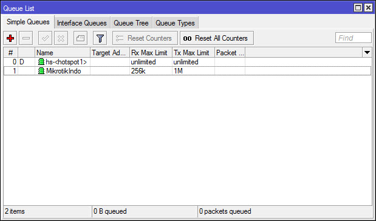The image size is (376, 221).
Task: Click the disable cross toolbar button
Action: [x=61, y=38]
